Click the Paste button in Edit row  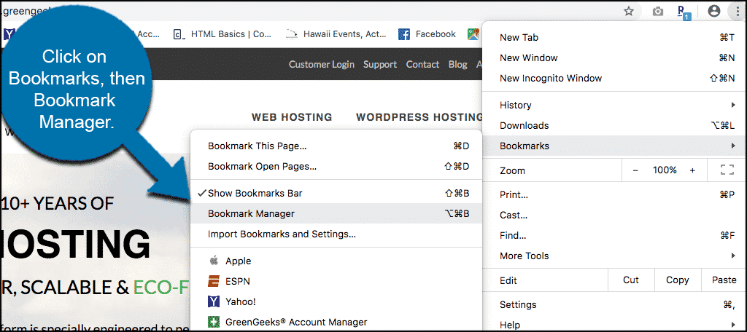click(x=724, y=280)
